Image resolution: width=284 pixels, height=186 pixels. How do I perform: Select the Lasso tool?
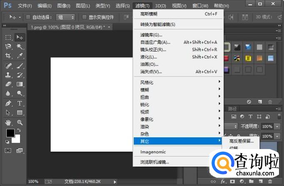[x=8, y=46]
